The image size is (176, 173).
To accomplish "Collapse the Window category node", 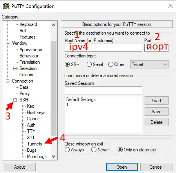I will pos(8,43).
